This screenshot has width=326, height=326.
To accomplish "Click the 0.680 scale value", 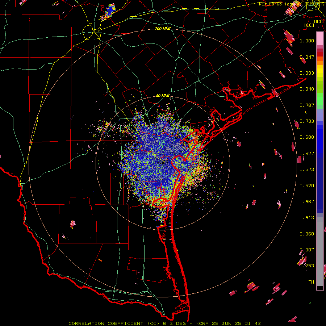I will (x=307, y=137).
